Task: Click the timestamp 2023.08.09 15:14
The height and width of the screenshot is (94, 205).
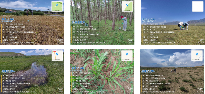Action: [157, 78]
